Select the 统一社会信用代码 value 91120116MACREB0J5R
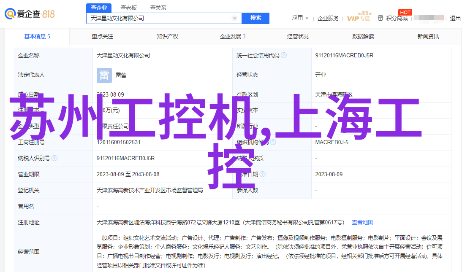The height and width of the screenshot is (272, 462). coord(344,55)
